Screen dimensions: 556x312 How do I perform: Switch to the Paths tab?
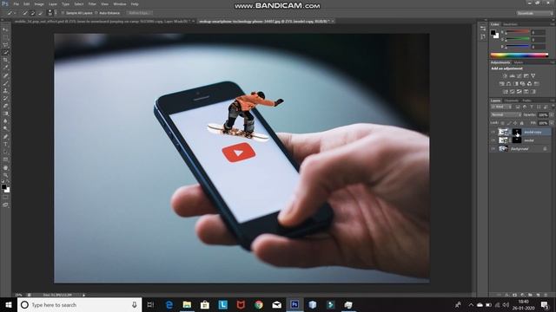click(x=527, y=101)
